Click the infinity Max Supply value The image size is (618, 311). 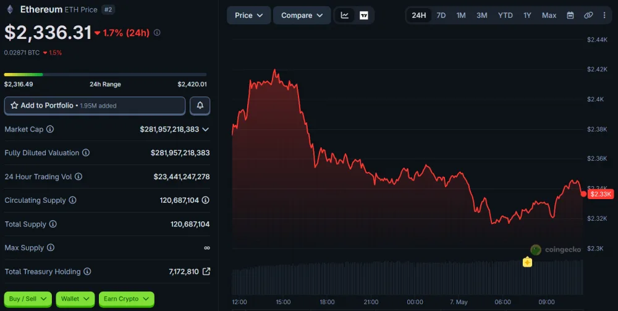point(207,247)
